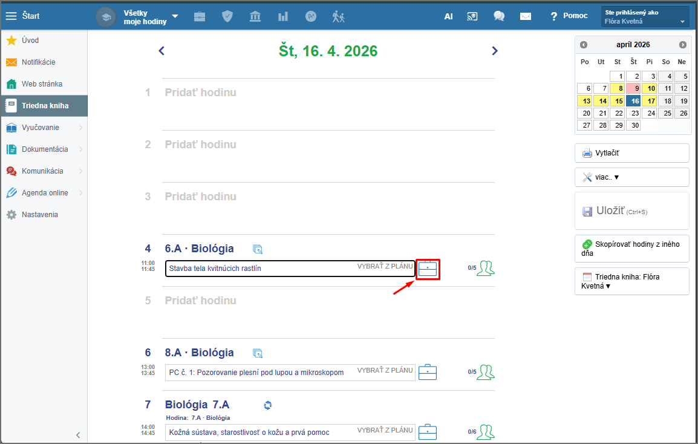
Task: Select April 17 in the mini calendar
Action: [650, 101]
